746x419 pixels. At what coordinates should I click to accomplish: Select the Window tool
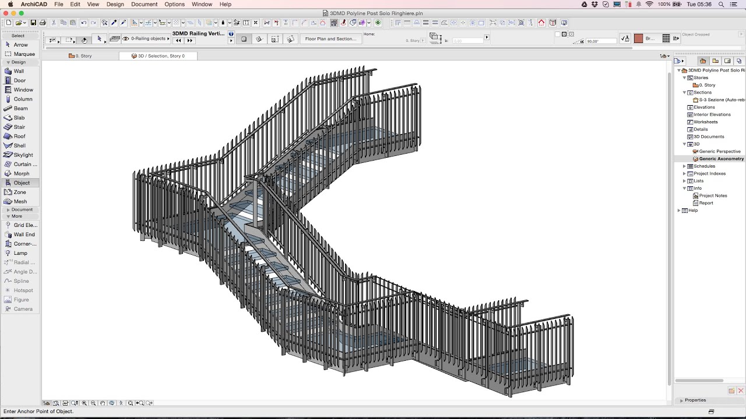coord(20,90)
